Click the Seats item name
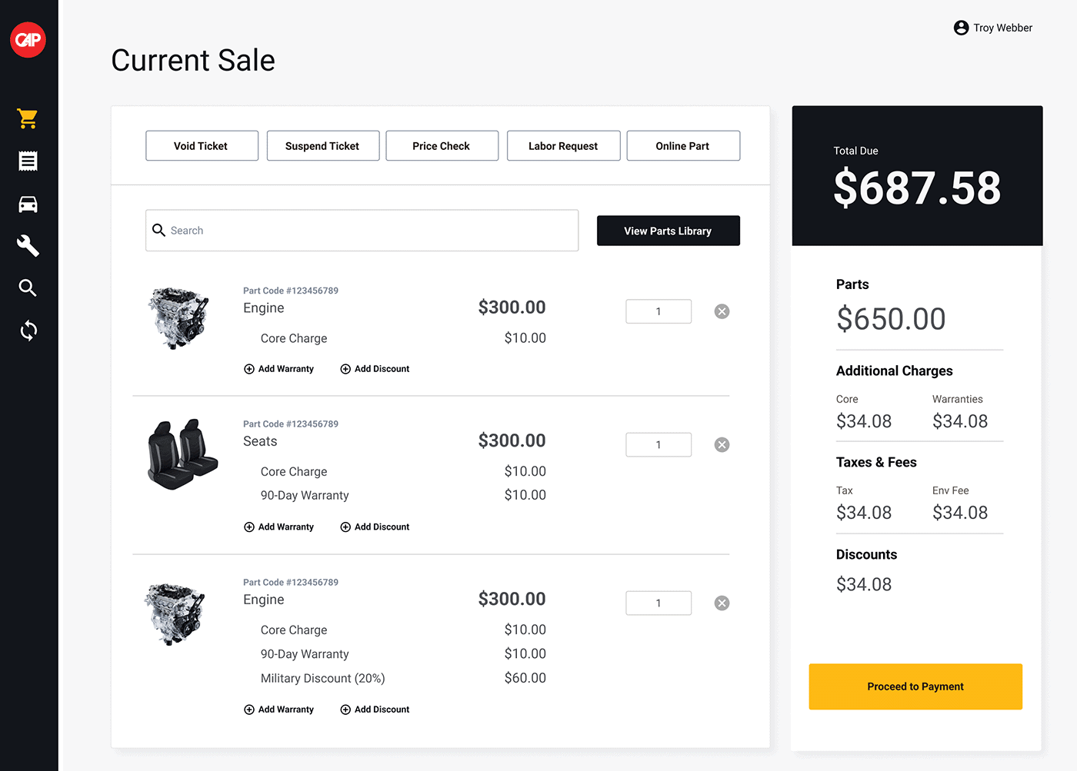The image size is (1077, 771). coord(260,441)
